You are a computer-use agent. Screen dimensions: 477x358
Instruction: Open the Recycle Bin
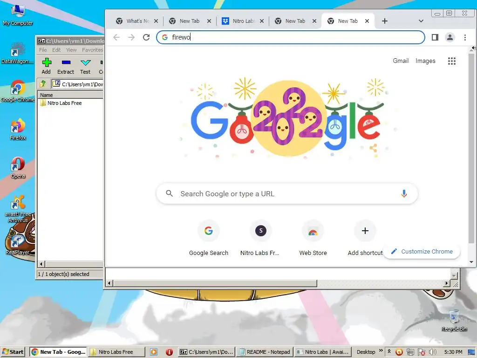(454, 321)
